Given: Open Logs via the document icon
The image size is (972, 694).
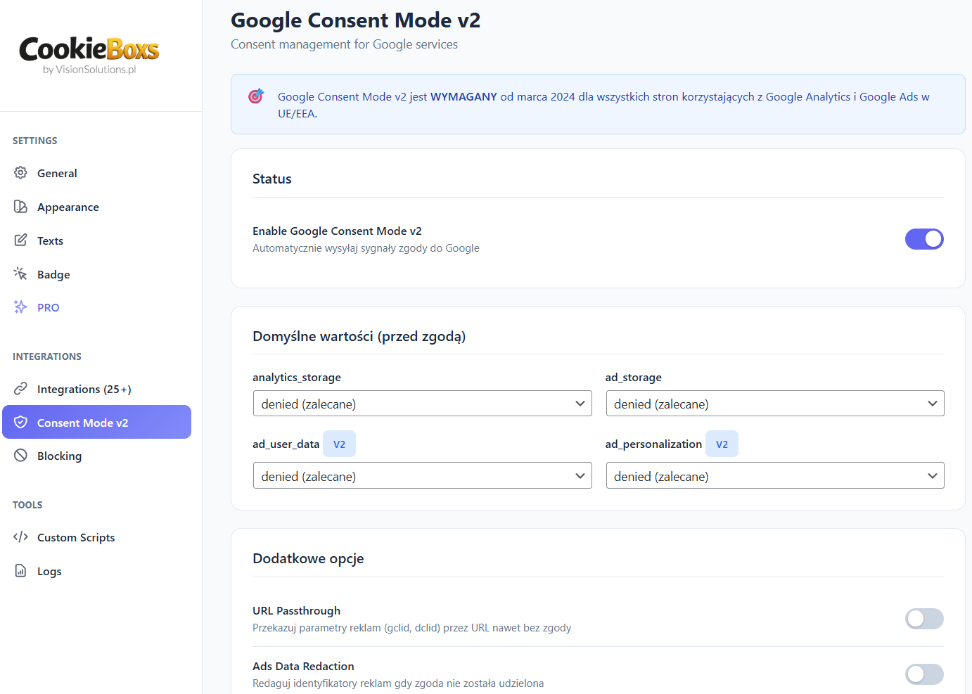Looking at the screenshot, I should [x=20, y=570].
